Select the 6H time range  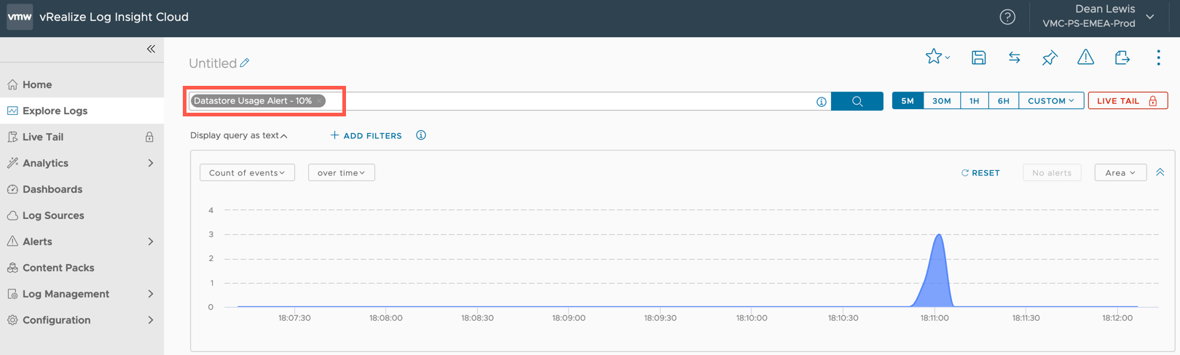click(x=1004, y=101)
